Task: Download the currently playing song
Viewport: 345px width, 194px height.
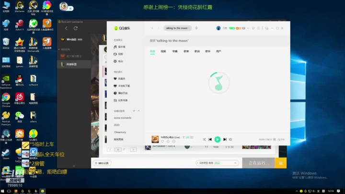Action: pyautogui.click(x=168, y=141)
